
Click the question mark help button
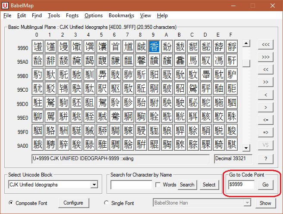[265, 159]
